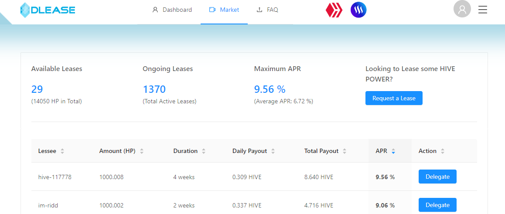
Task: Switch to the Steem blockchain logo
Action: click(358, 10)
